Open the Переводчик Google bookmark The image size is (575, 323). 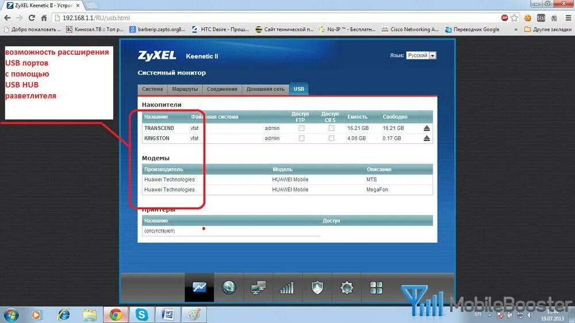[x=472, y=29]
